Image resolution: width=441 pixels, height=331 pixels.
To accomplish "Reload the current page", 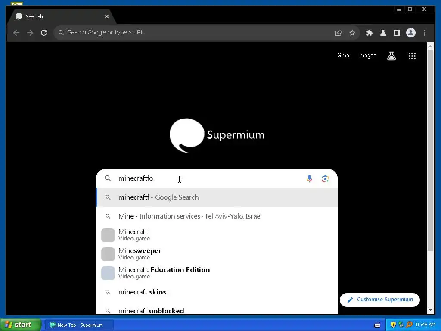I will pos(44,33).
